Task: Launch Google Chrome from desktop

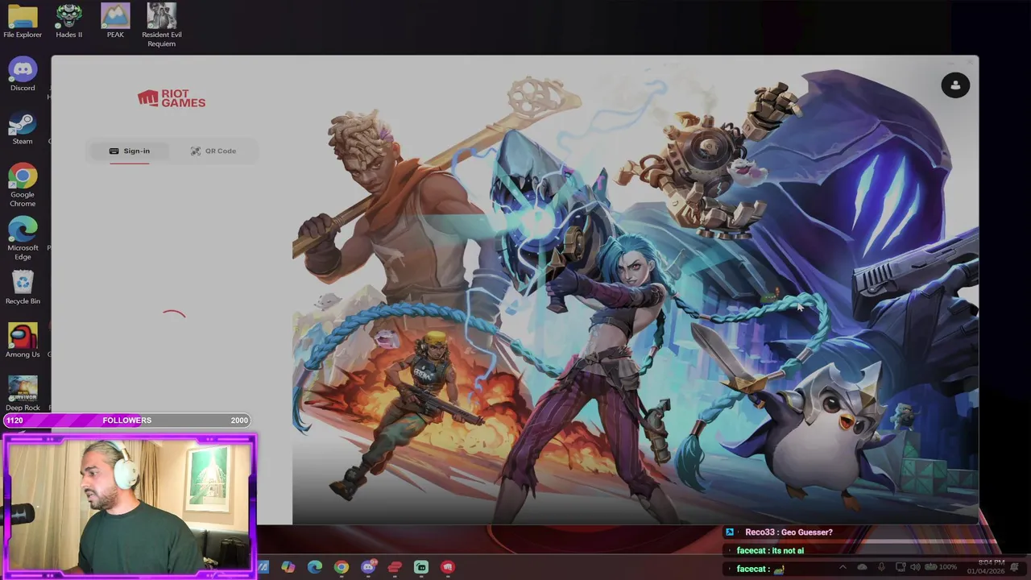Action: click(23, 186)
